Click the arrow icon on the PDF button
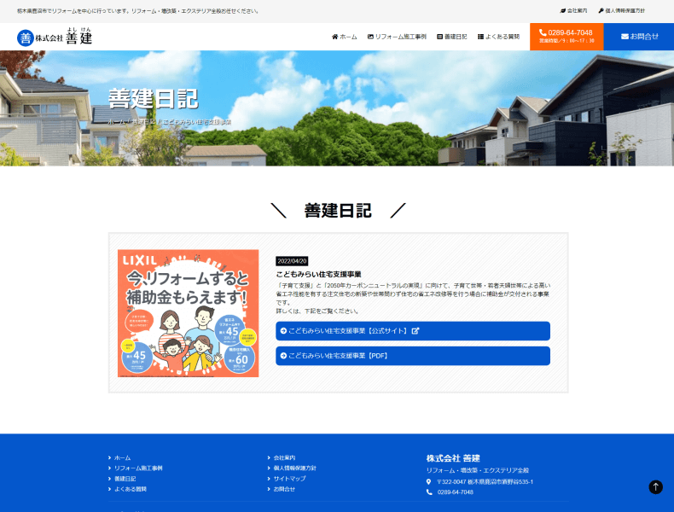 pos(283,356)
